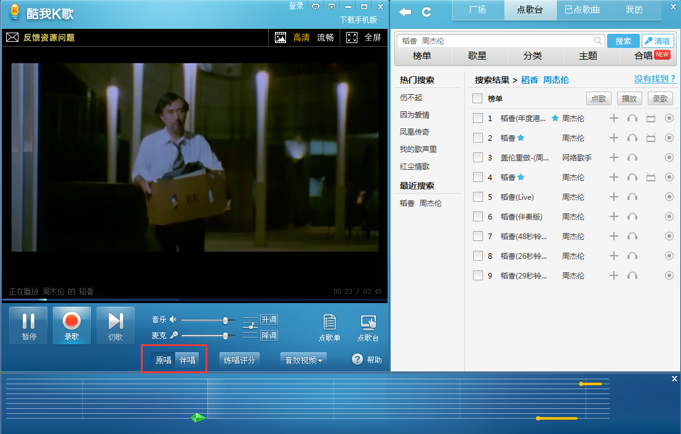Screen dimensions: 681x434
Task: Click 登录 to sign in
Action: tap(296, 6)
